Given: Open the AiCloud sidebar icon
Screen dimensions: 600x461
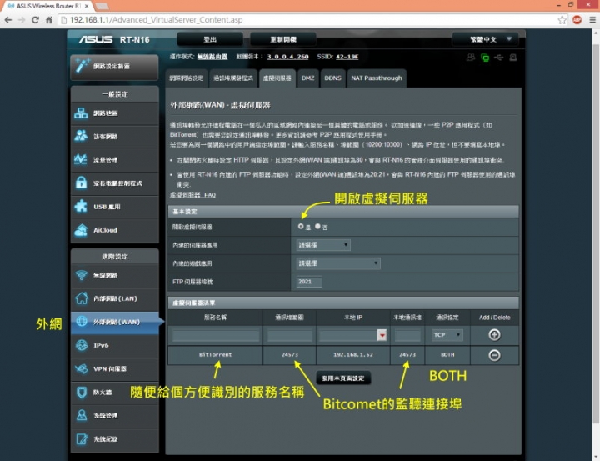Looking at the screenshot, I should pos(81,230).
